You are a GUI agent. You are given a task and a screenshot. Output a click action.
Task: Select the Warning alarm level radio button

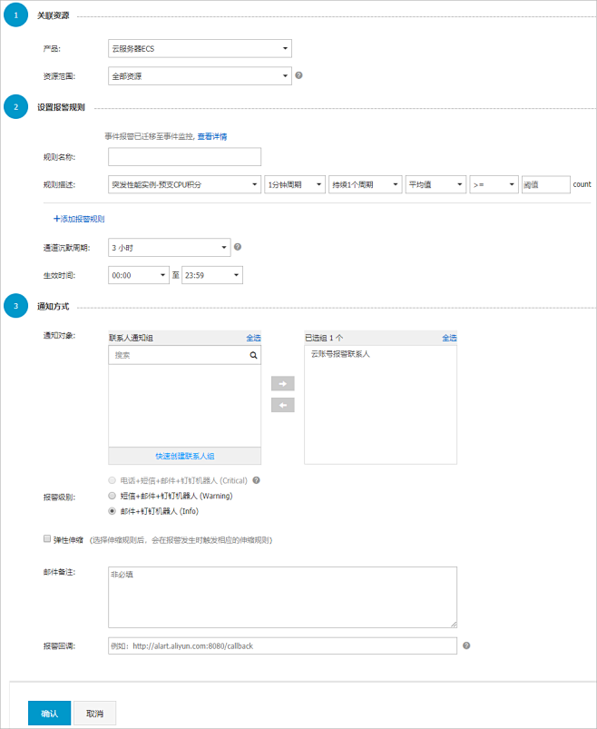(112, 496)
